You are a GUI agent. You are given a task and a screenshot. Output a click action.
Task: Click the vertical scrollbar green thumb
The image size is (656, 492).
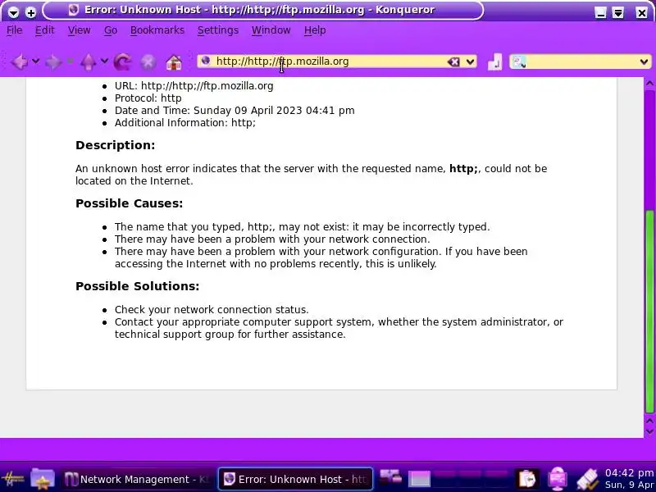point(649,312)
